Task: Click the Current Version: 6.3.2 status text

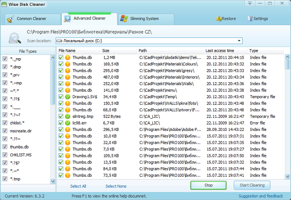Action: pos(25,196)
